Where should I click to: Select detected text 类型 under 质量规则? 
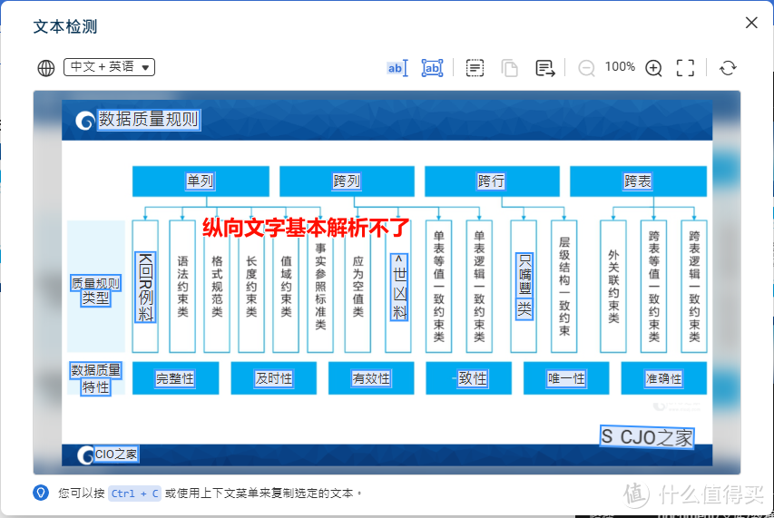point(96,298)
